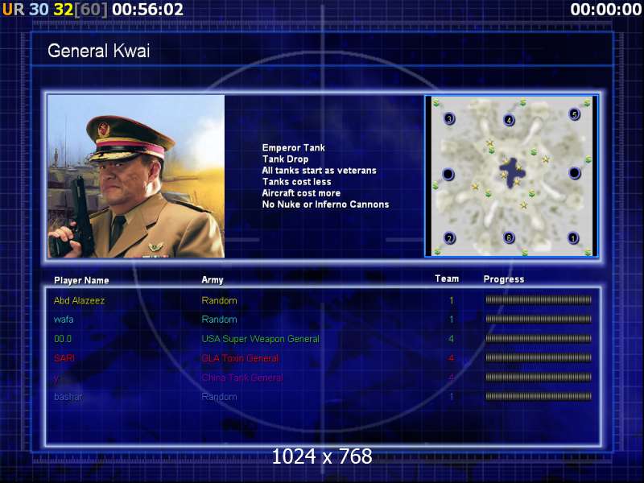Click the China Tank General row progress bar
Screen dimensions: 644x483
[539, 377]
